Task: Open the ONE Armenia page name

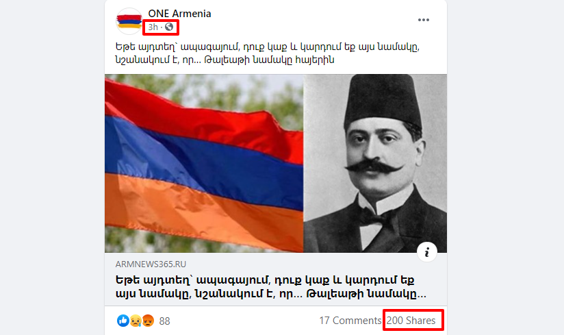Action: [x=179, y=14]
